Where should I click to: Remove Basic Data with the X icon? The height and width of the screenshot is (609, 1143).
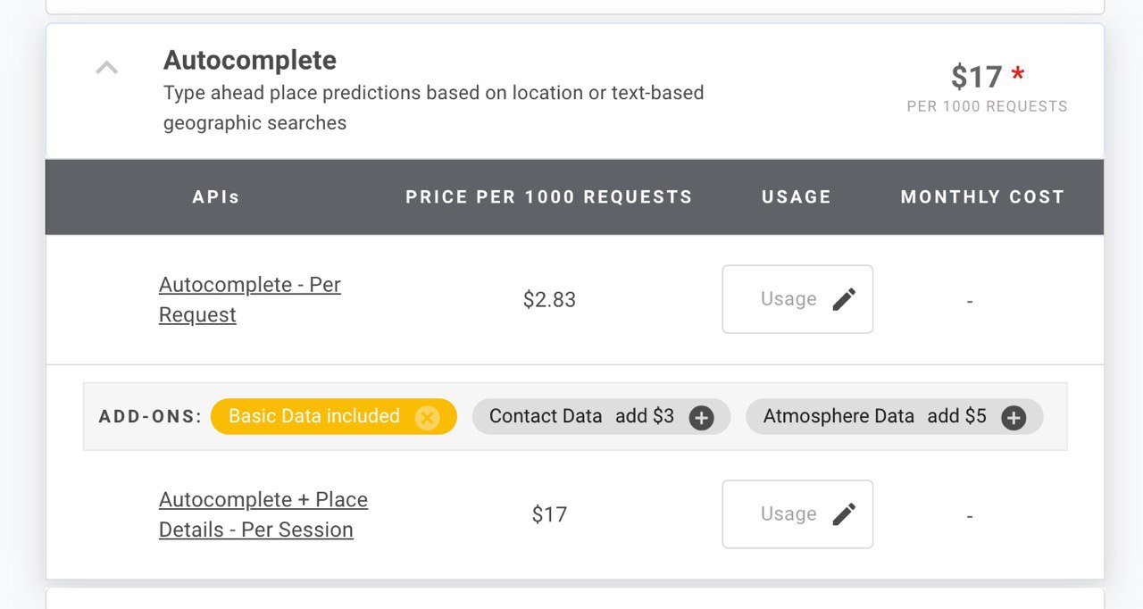(428, 417)
